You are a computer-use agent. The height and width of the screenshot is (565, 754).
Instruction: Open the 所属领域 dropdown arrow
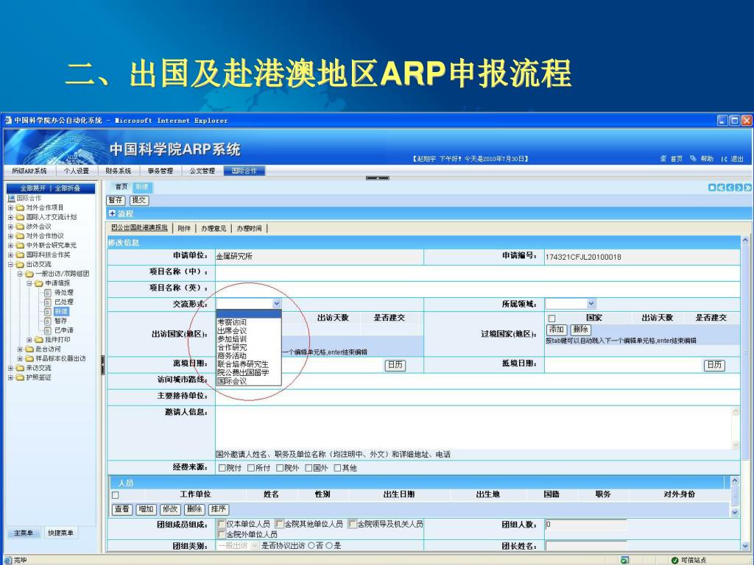(x=591, y=304)
